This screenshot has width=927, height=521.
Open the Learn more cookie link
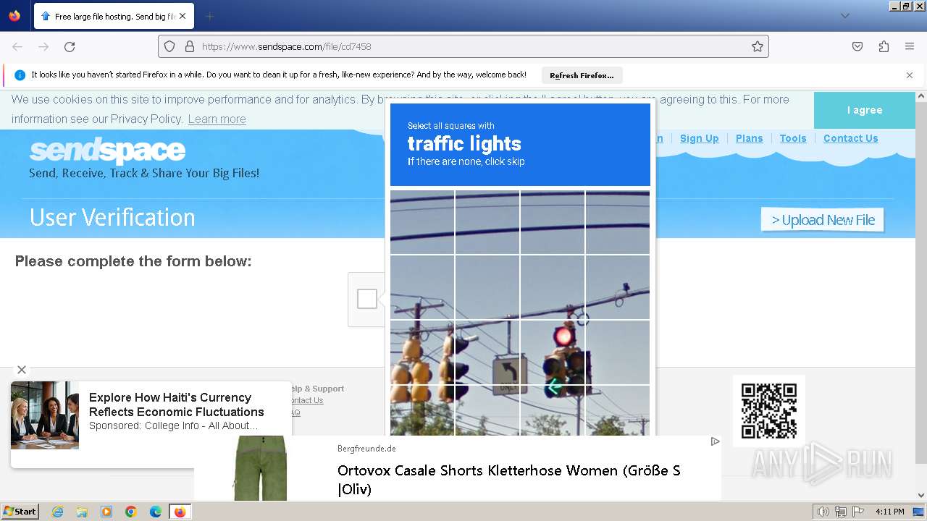pos(217,119)
